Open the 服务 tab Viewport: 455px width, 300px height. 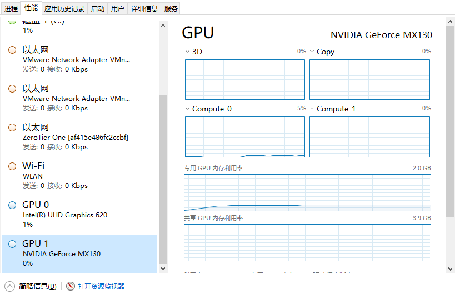[171, 9]
